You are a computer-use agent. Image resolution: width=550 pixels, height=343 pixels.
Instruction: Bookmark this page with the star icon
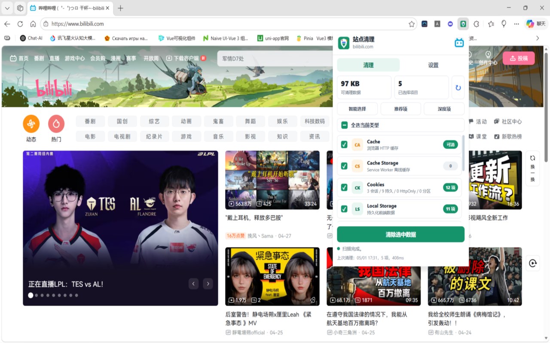pos(412,24)
